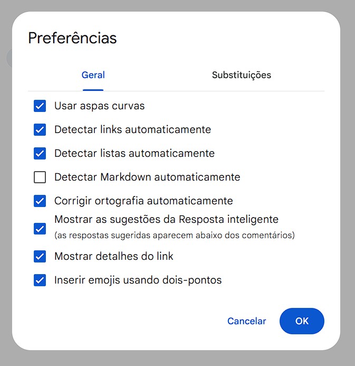Untick the Detectar listas automaticamente checkbox
The width and height of the screenshot is (355, 366).
coord(40,154)
